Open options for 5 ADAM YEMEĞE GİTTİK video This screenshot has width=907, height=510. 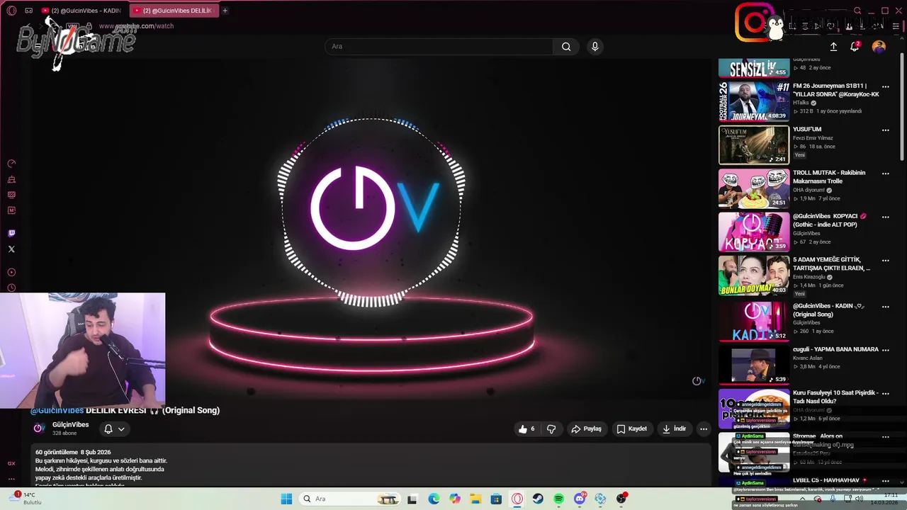885,261
